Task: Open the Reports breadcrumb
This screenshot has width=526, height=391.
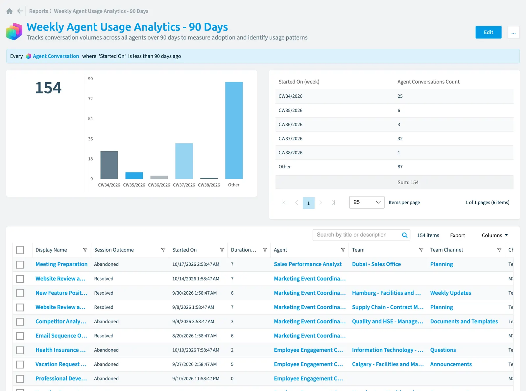Action: tap(38, 11)
